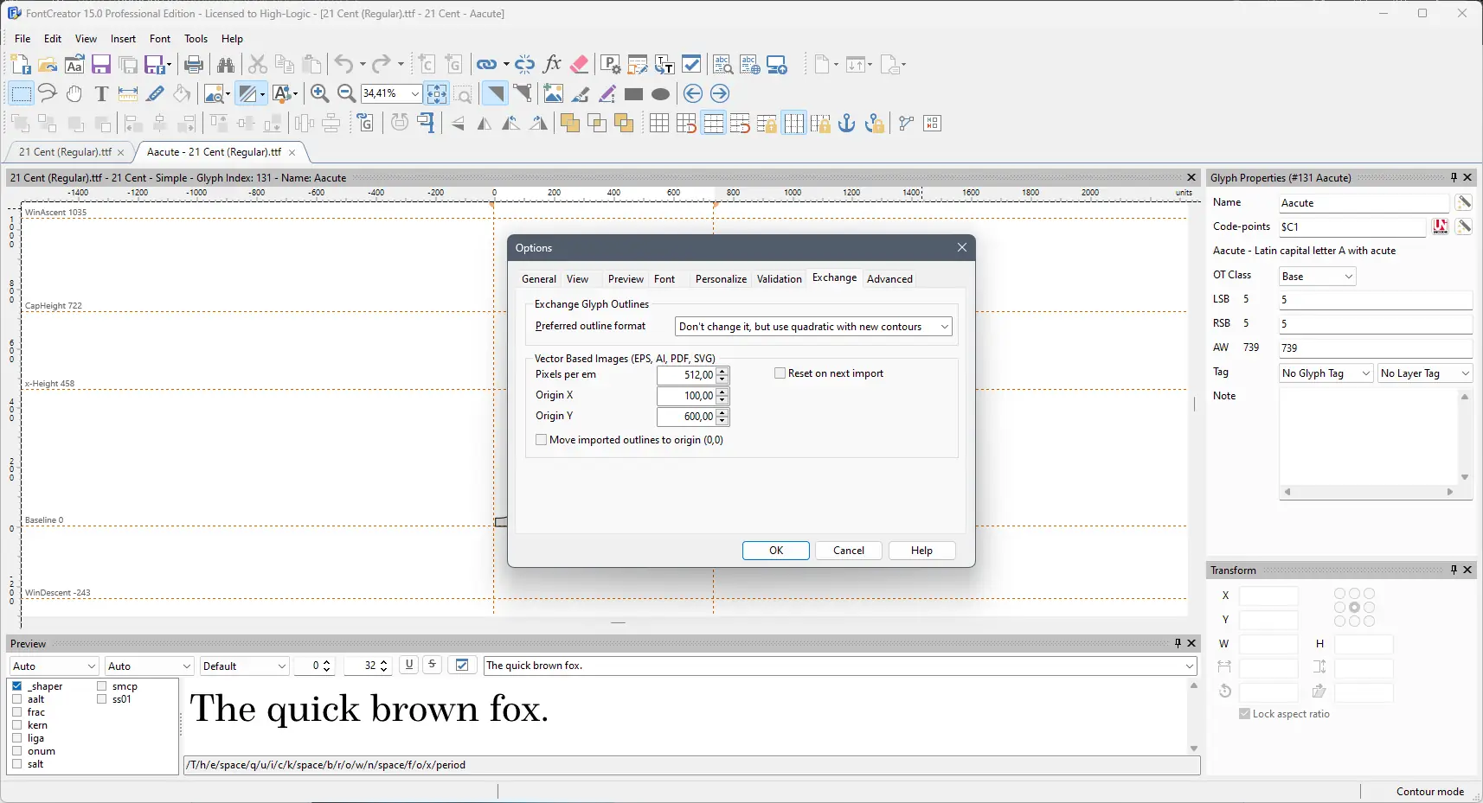Screen dimensions: 1483x803
Task: Choose the lasso selection tool
Action: (x=48, y=94)
